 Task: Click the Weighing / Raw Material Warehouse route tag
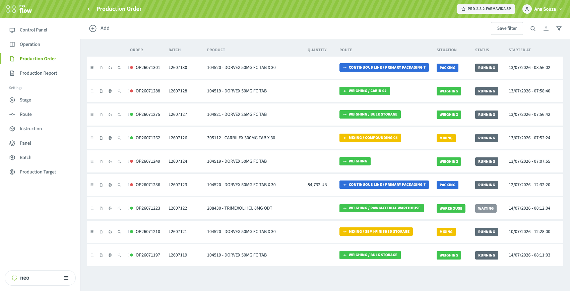[381, 208]
